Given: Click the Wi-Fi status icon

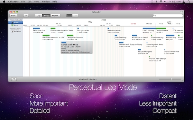Looking at the screenshot, I should pos(161,2).
